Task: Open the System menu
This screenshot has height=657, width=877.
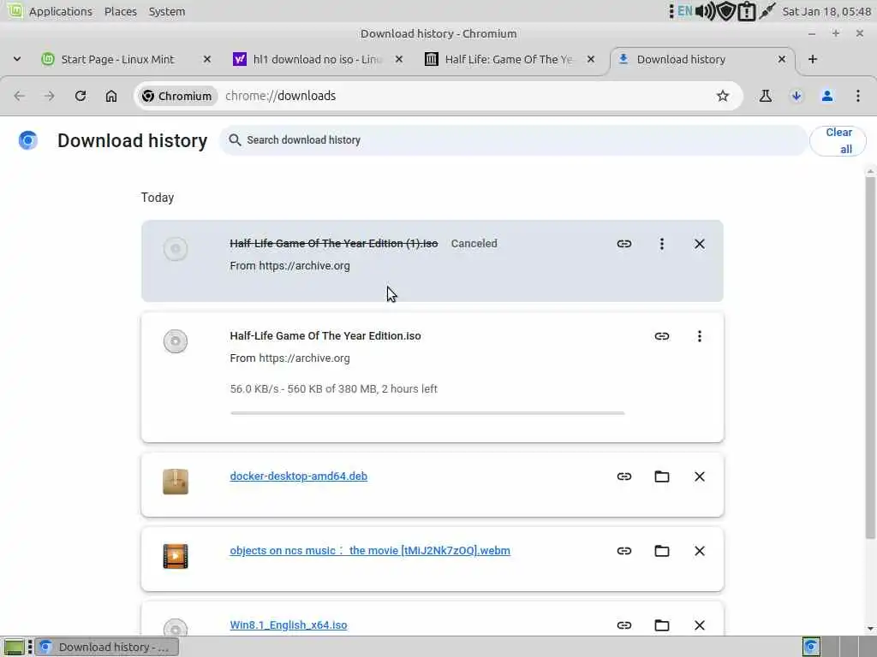Action: (167, 11)
